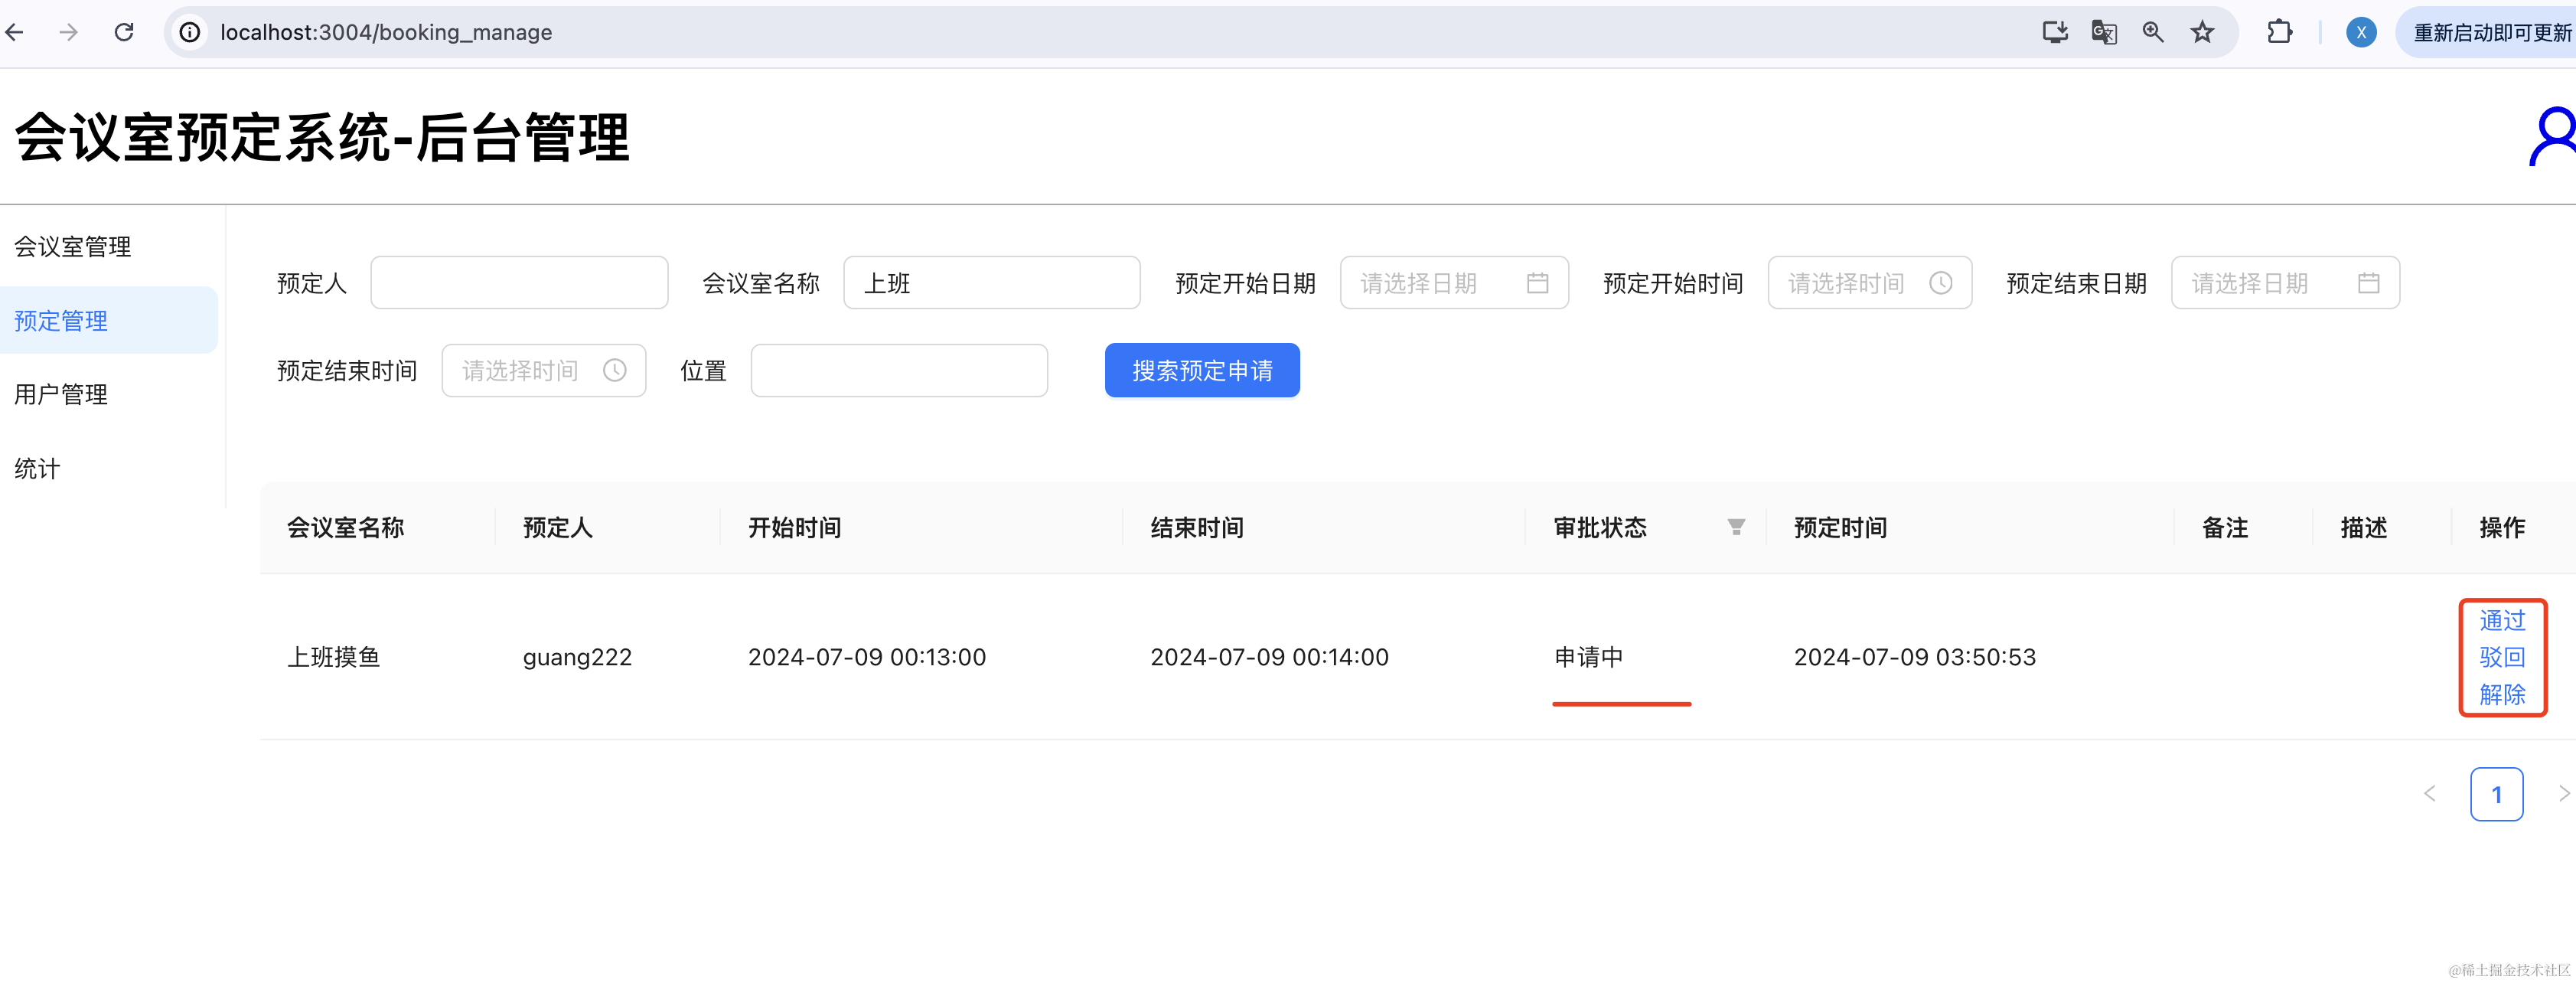Image resolution: width=2576 pixels, height=983 pixels.
Task: Click the install app icon in address bar
Action: pyautogui.click(x=2054, y=32)
